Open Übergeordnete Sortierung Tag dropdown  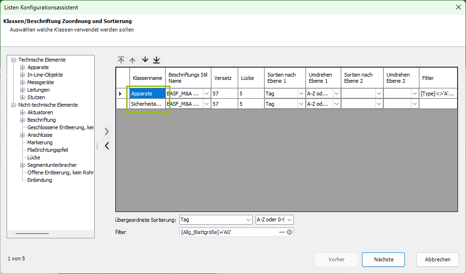(x=249, y=220)
